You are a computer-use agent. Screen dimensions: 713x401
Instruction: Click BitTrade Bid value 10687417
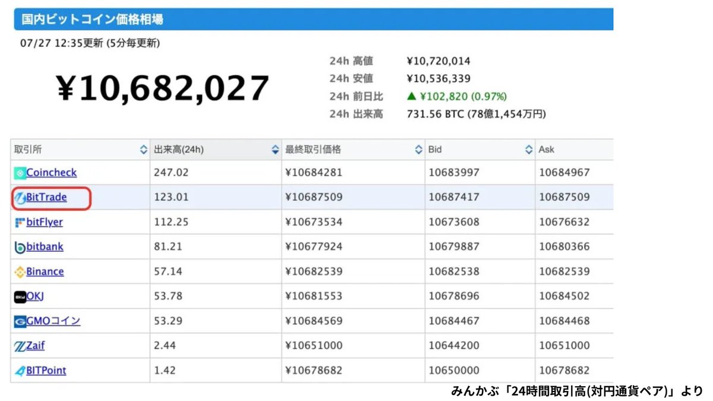454,197
